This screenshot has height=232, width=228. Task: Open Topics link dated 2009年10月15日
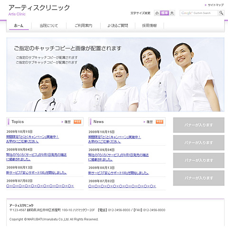pyautogui.click(x=32, y=139)
